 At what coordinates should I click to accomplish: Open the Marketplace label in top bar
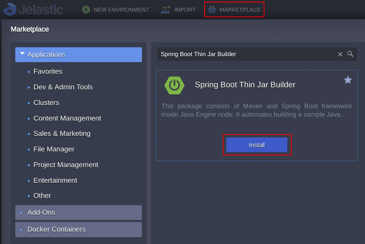pos(240,10)
